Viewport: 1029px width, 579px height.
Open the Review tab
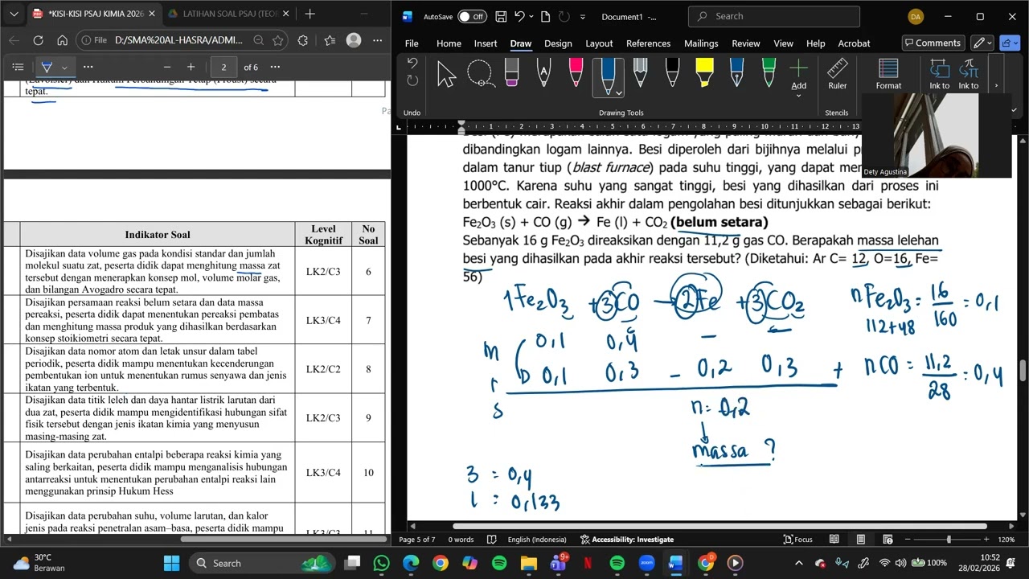(745, 43)
